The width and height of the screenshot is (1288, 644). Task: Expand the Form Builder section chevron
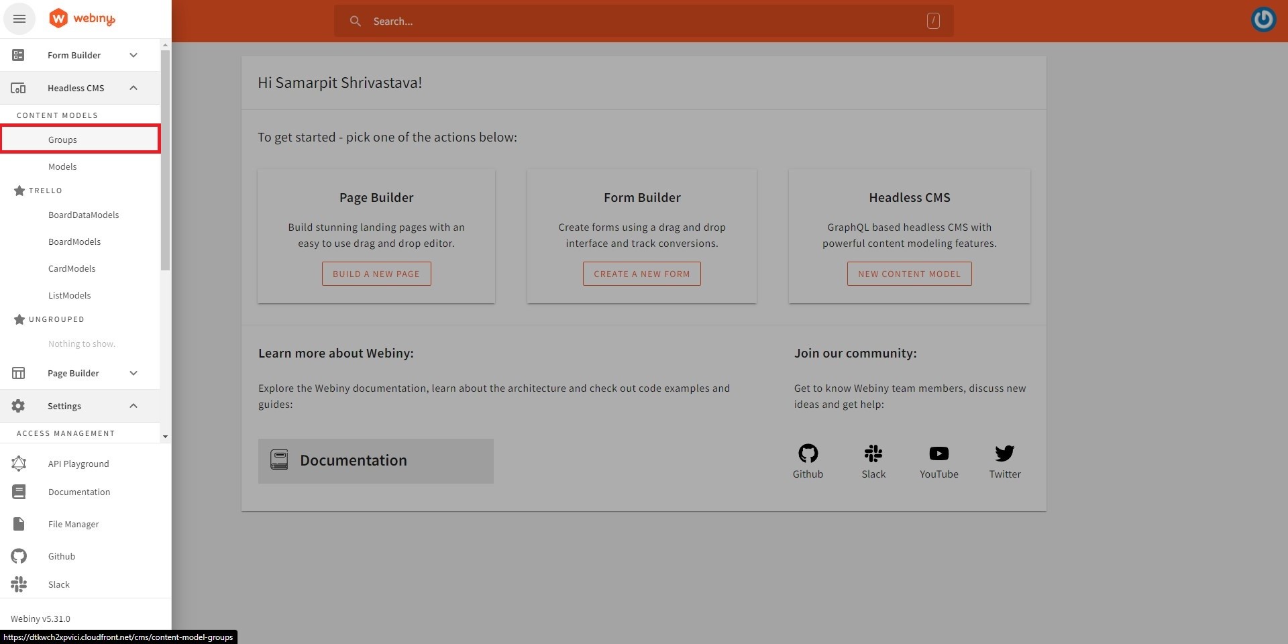[x=133, y=55]
